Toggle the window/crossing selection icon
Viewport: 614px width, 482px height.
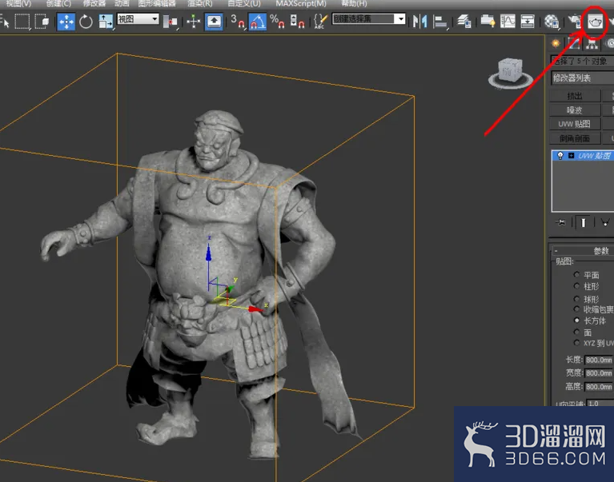coord(42,21)
